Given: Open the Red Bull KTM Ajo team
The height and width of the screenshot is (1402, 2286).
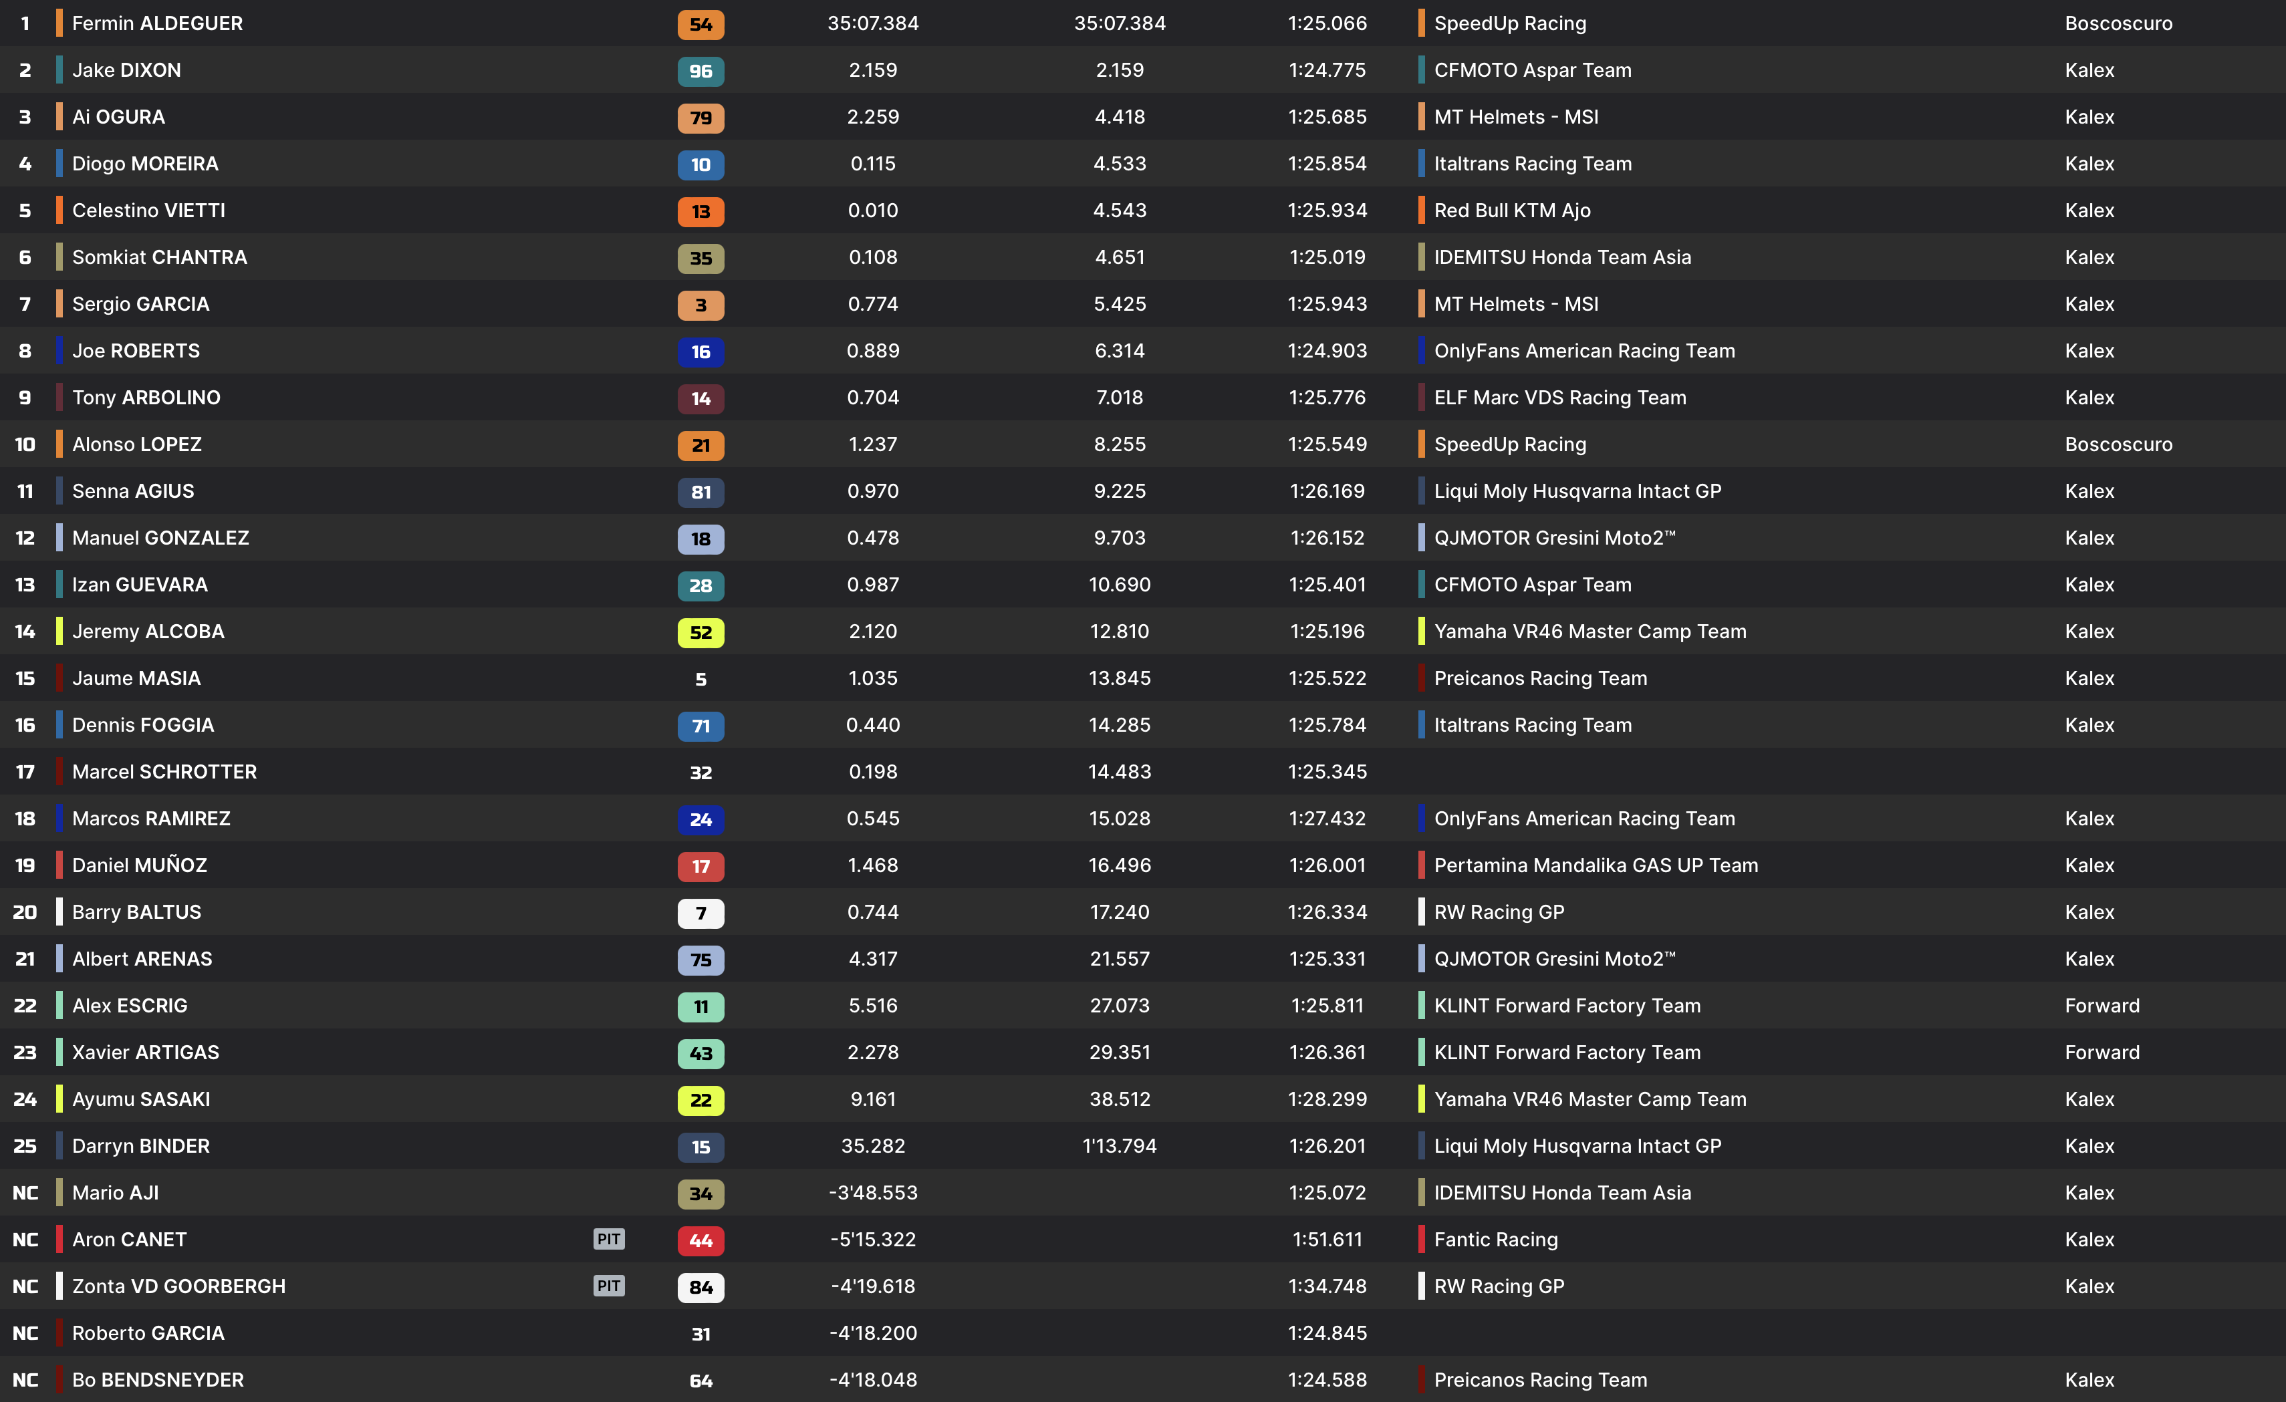Looking at the screenshot, I should (1512, 211).
